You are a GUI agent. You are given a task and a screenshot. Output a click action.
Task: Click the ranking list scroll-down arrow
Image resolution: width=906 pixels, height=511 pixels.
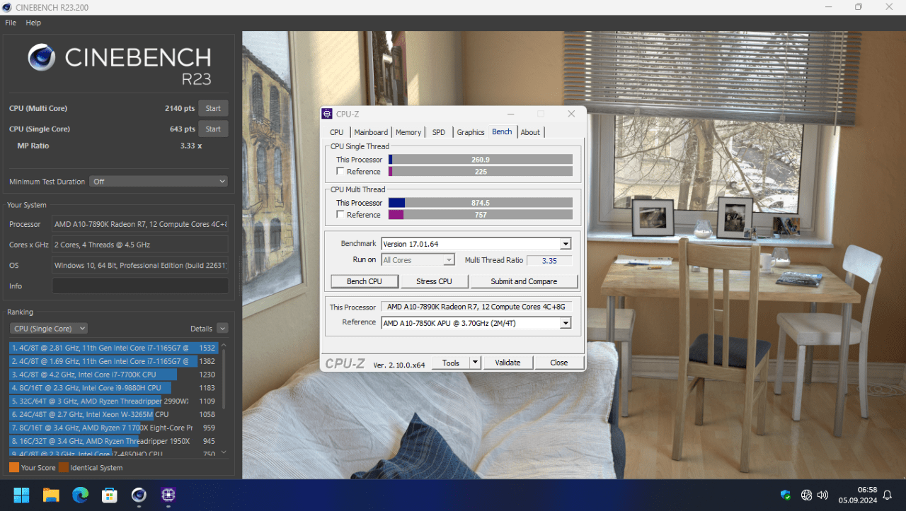pos(224,452)
